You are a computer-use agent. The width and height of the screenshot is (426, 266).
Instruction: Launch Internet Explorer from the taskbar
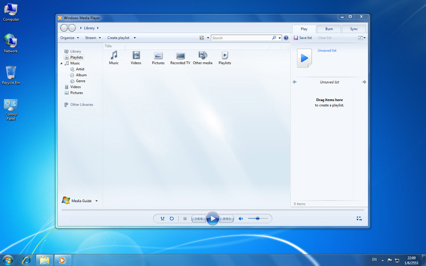(26, 260)
